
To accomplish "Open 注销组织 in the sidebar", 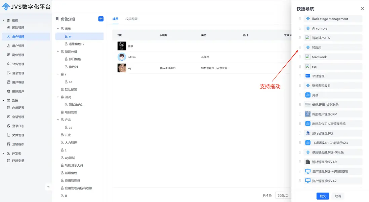I will point(26,144).
